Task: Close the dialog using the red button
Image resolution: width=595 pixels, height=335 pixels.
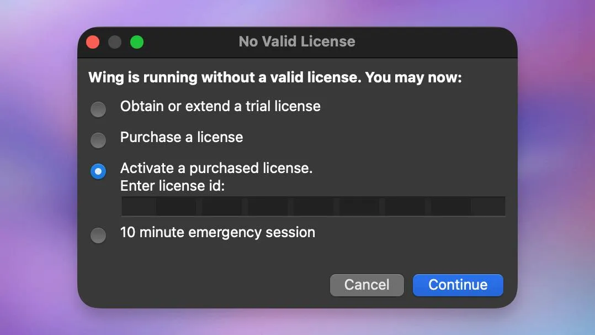Action: pyautogui.click(x=93, y=42)
